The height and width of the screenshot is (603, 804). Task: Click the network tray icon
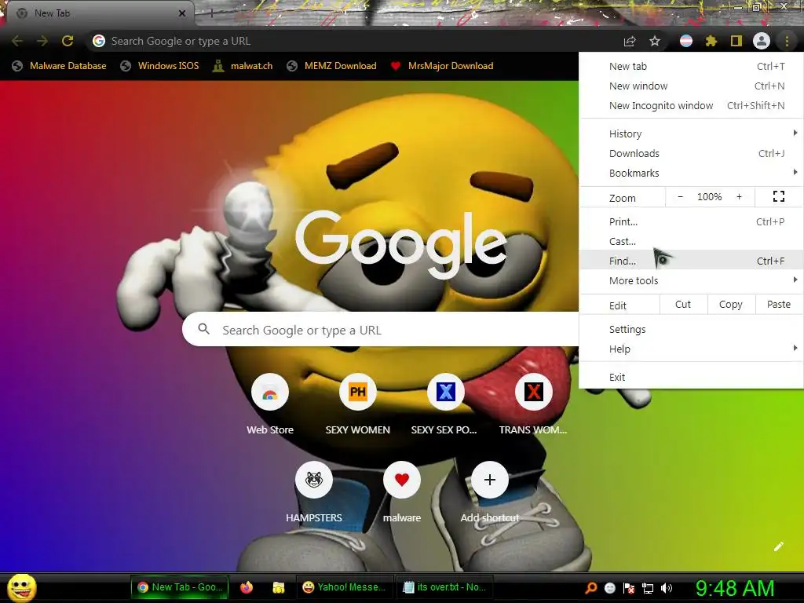click(x=648, y=588)
